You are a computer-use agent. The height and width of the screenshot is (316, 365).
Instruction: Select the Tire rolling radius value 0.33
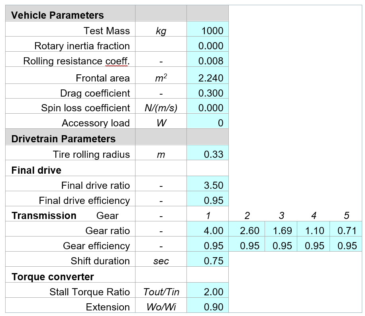pyautogui.click(x=208, y=154)
